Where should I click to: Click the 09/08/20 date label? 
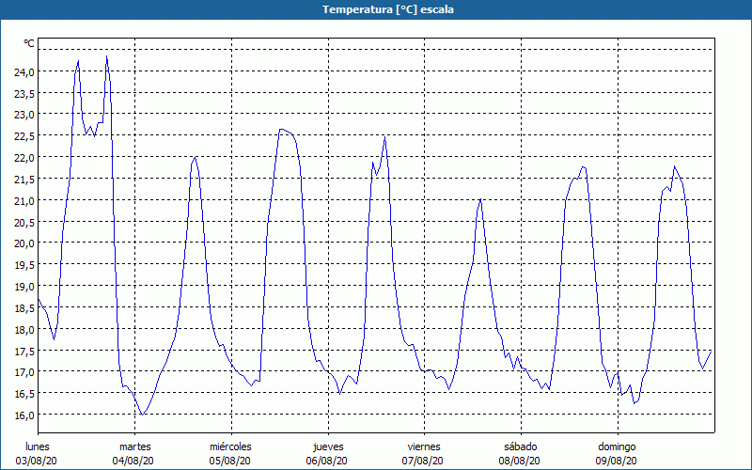tap(617, 461)
